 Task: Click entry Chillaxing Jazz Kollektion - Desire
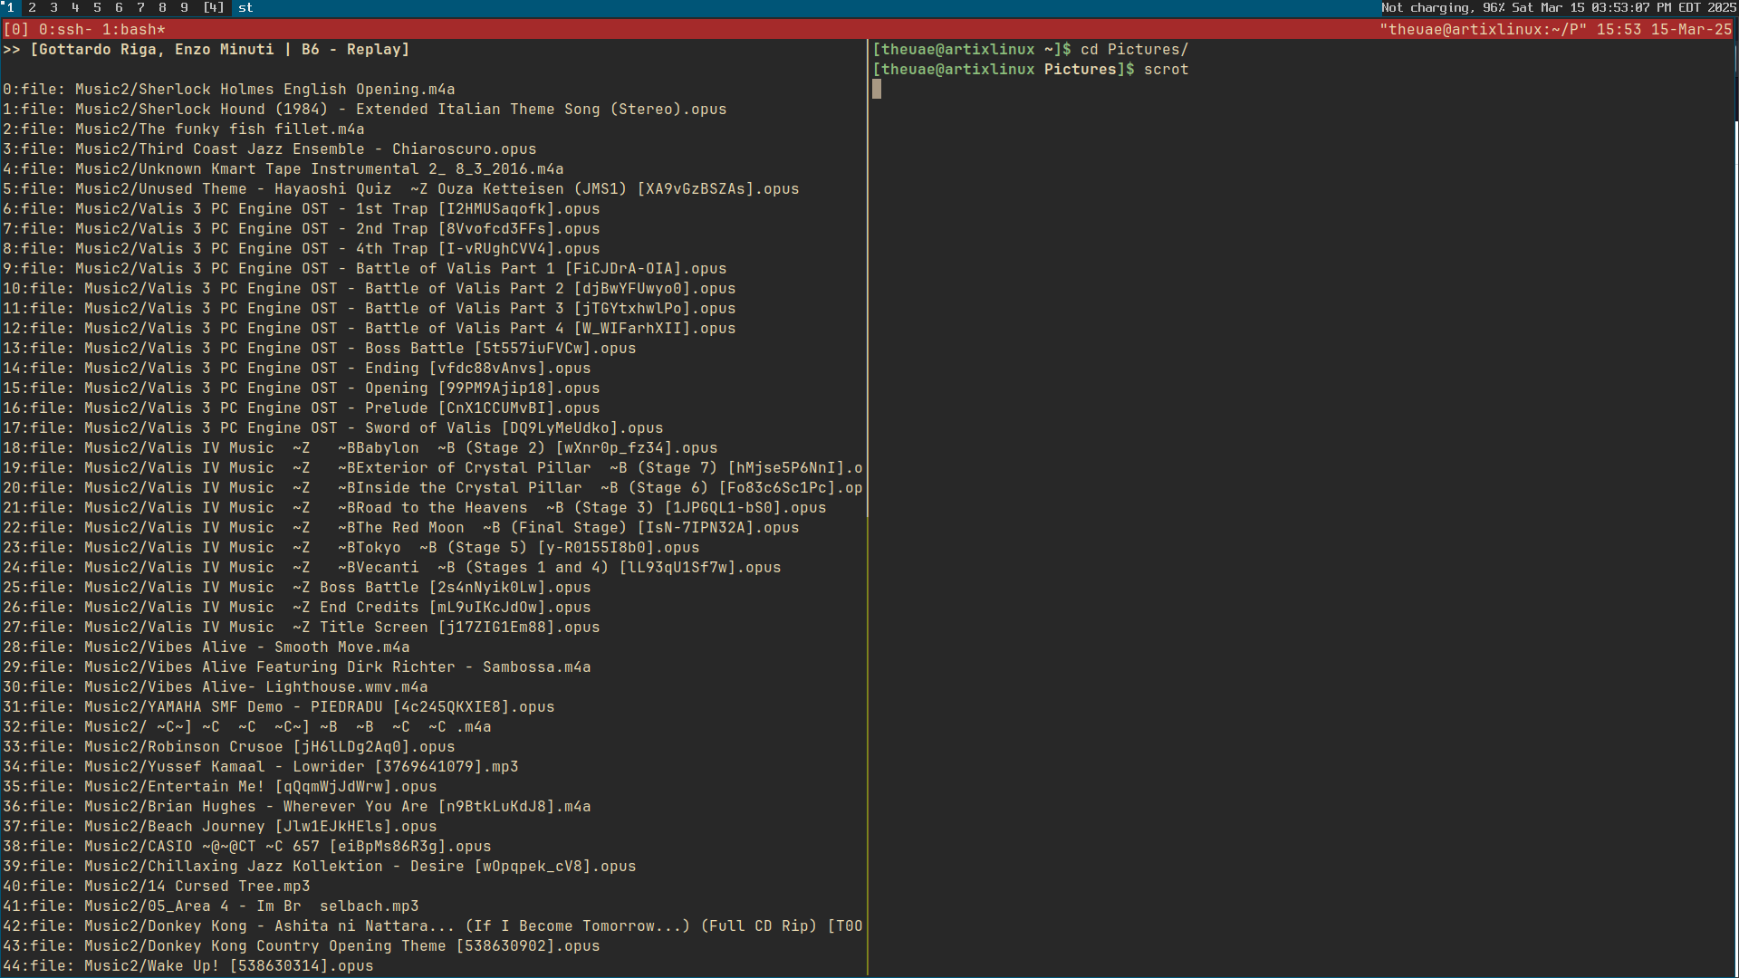click(x=320, y=867)
